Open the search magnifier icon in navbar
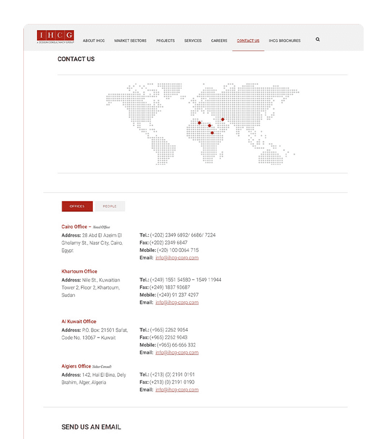The image size is (387, 439). 318,39
